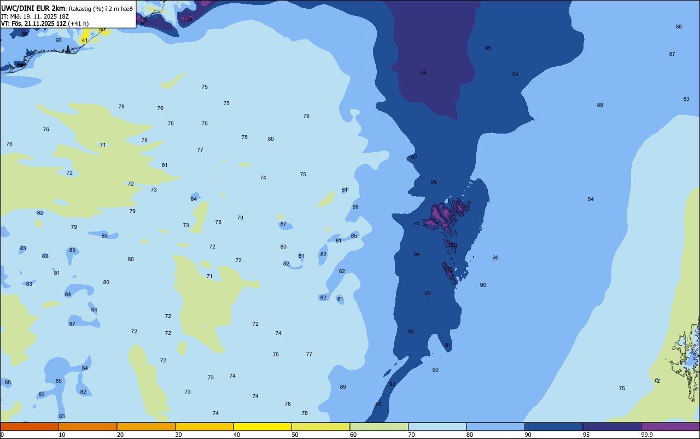The image size is (700, 439).
Task: Click the 70–80 pale blue legend swatch
Action: point(437,426)
